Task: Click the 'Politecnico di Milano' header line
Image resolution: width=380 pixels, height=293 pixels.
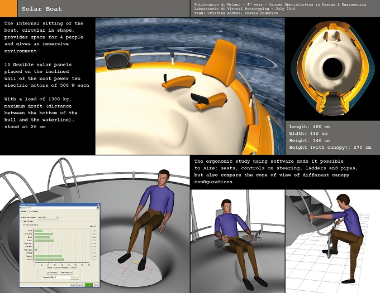Action: [x=280, y=4]
